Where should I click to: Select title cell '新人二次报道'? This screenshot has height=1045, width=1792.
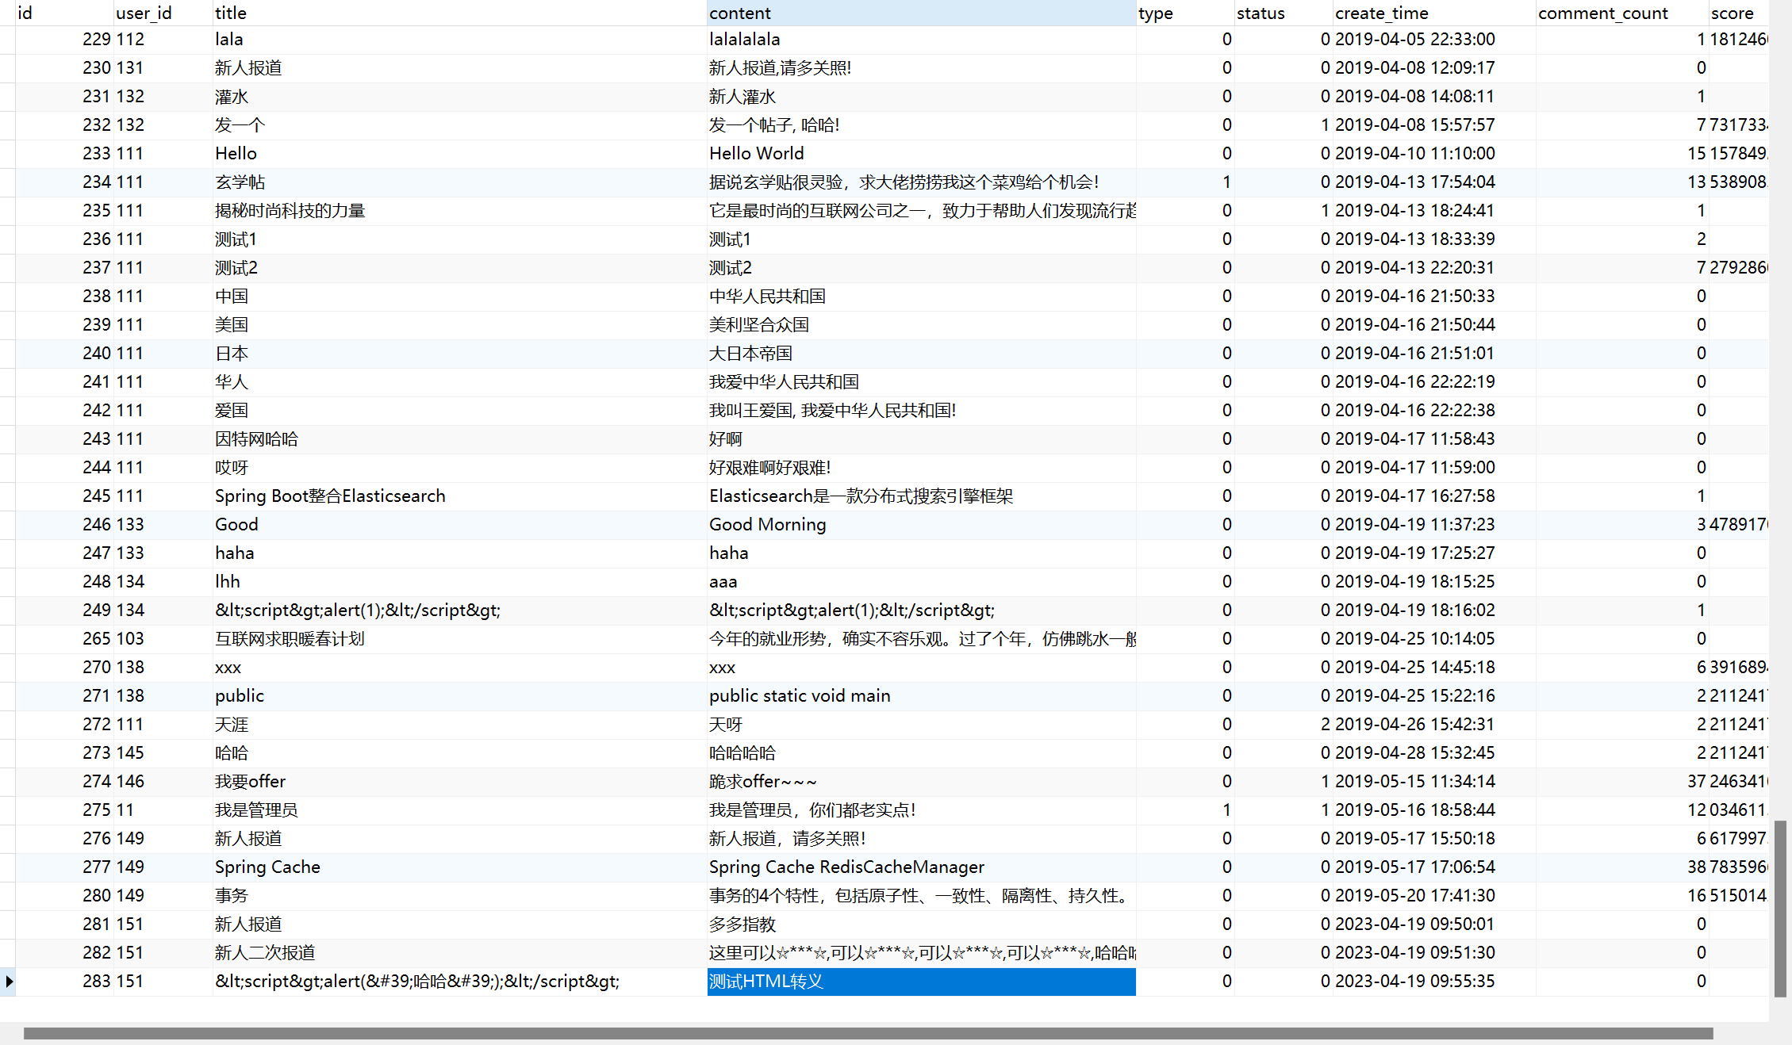click(459, 953)
